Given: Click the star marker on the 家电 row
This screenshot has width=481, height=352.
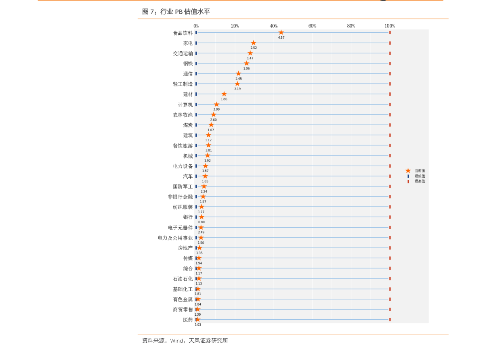Looking at the screenshot, I should click(x=253, y=43).
